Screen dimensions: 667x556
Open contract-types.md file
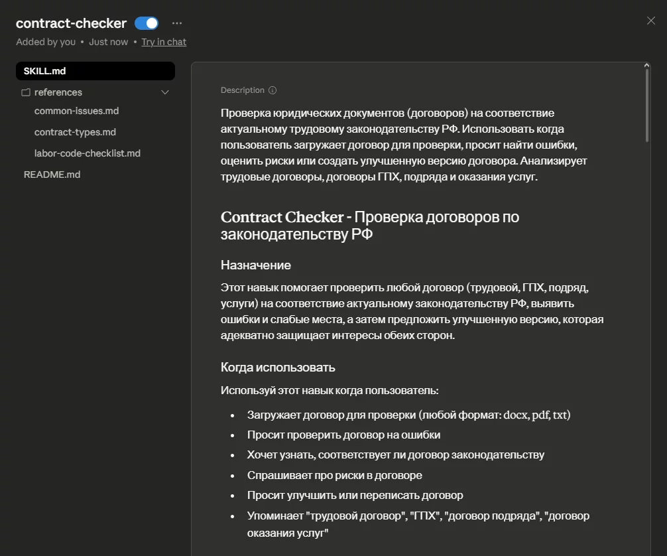[75, 132]
